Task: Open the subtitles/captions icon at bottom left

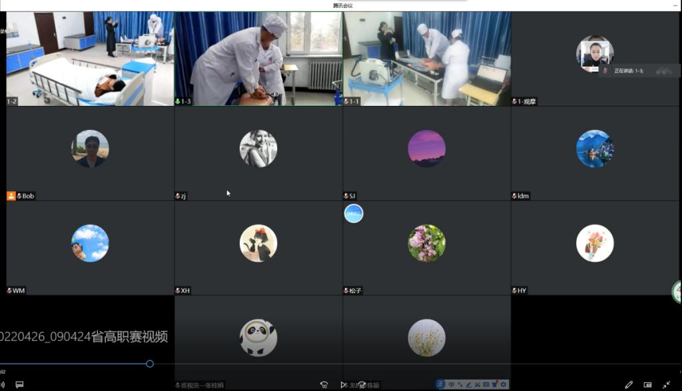Action: click(19, 385)
